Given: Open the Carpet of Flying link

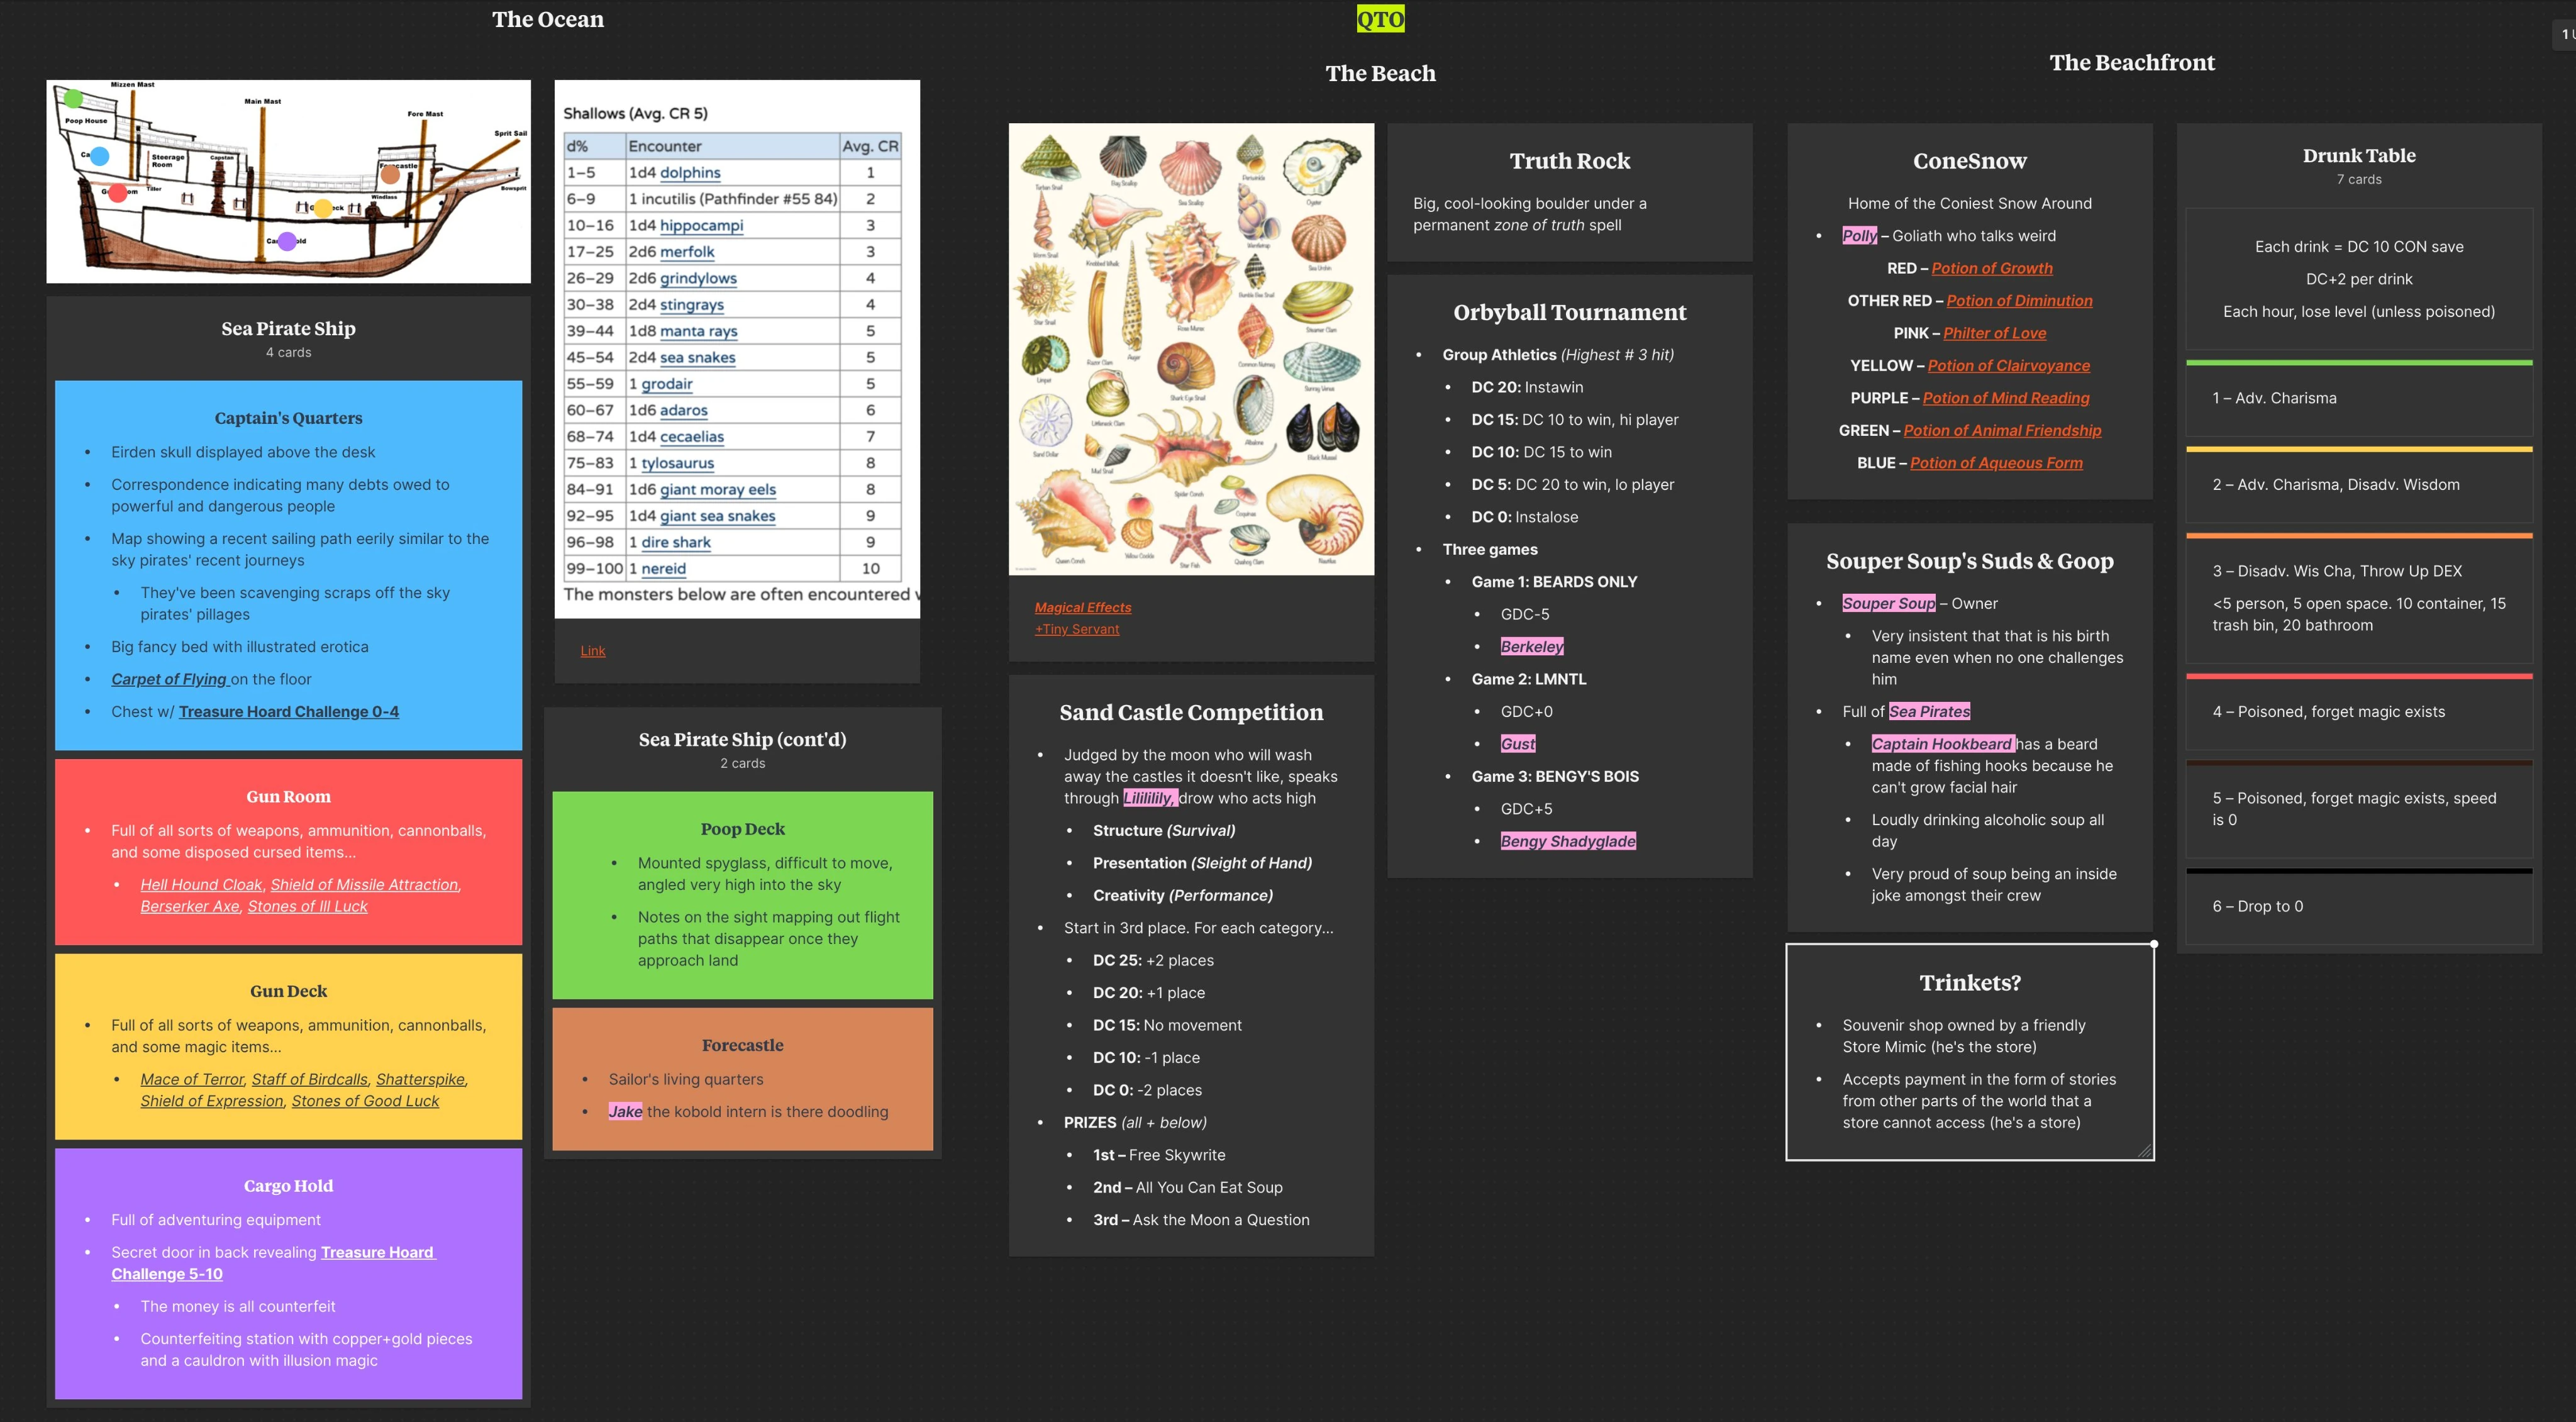Looking at the screenshot, I should coord(169,679).
